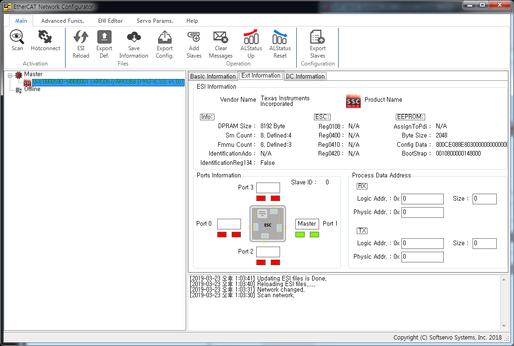Click the Export Config. icon

[x=165, y=37]
